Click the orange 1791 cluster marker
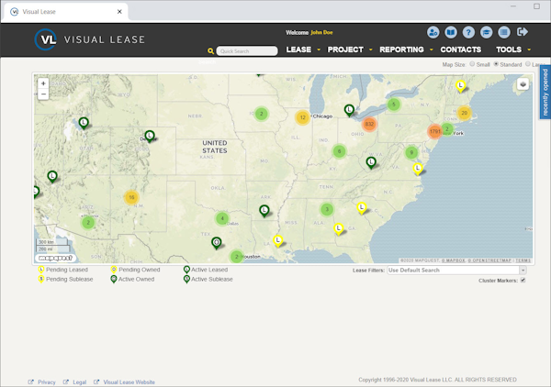The image size is (551, 387). pos(434,131)
